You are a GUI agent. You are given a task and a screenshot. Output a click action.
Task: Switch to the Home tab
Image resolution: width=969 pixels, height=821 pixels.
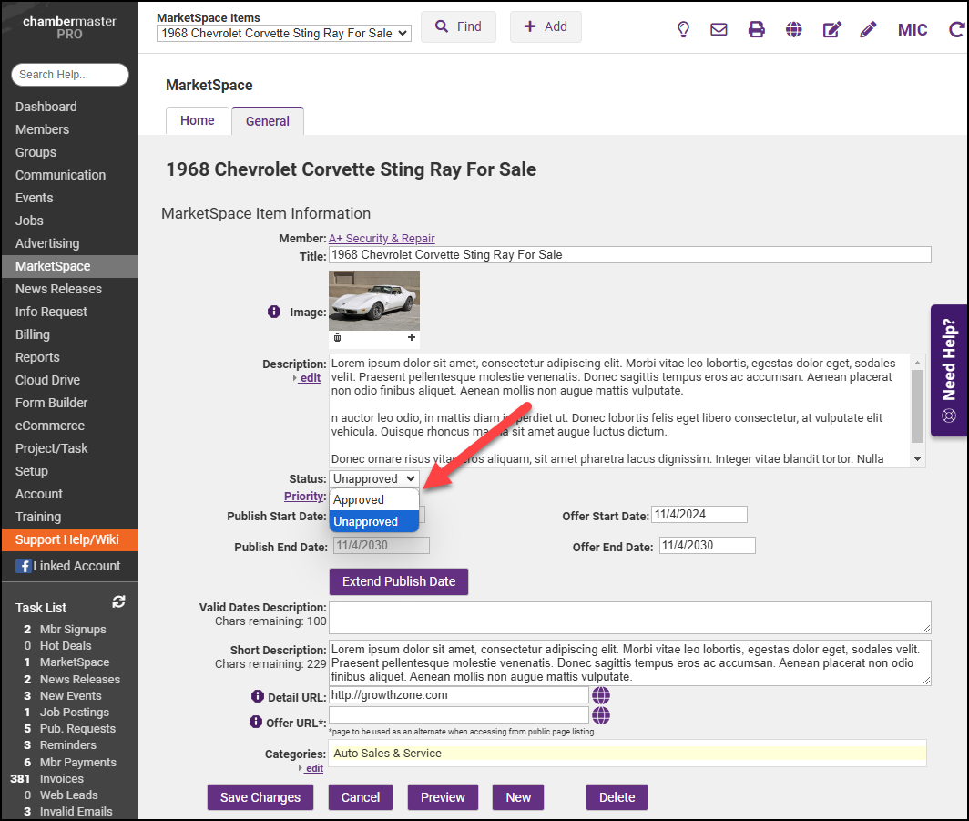coord(198,120)
